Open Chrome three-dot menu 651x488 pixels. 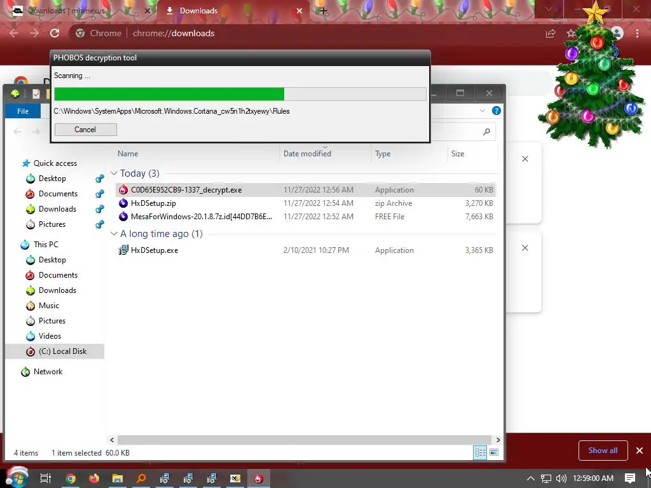click(637, 33)
